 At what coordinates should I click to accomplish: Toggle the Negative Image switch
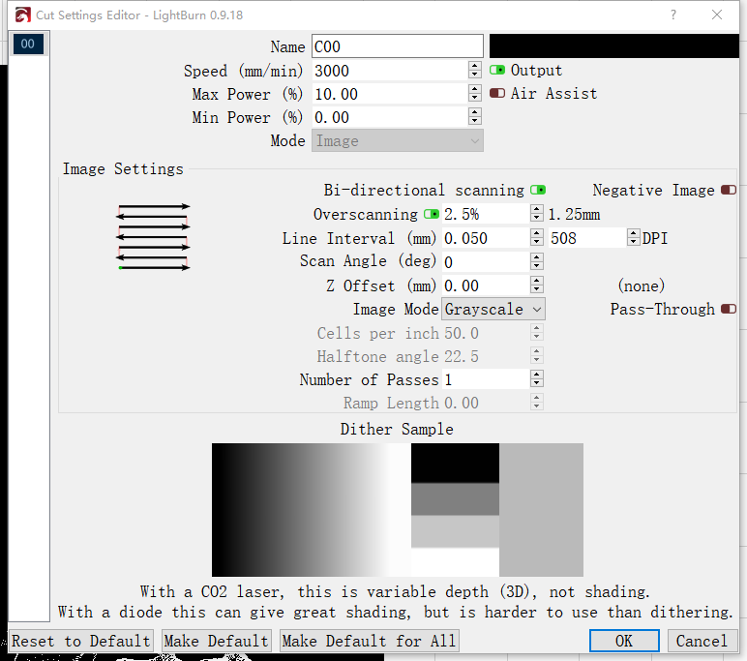729,190
